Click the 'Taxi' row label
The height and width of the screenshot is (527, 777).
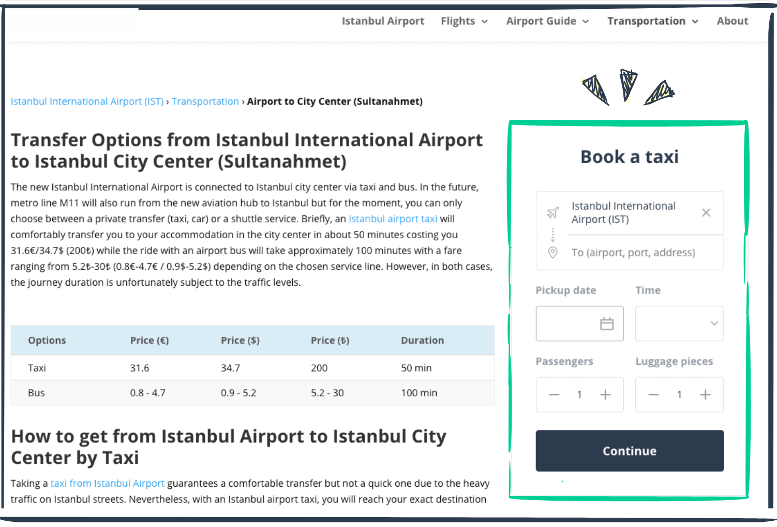click(37, 368)
